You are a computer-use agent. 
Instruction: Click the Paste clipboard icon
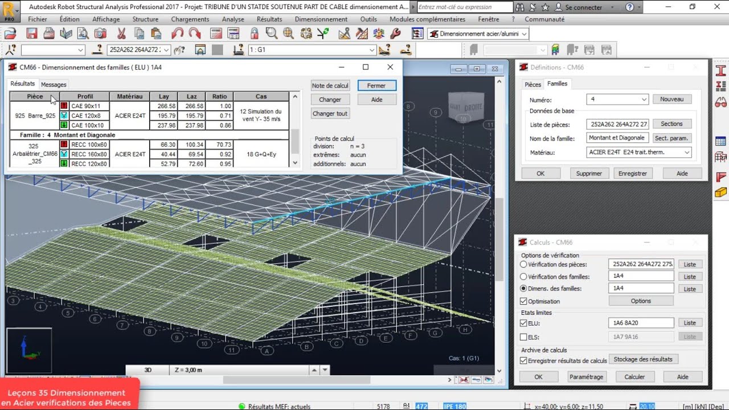click(155, 34)
